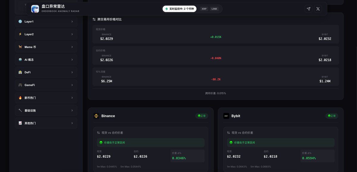Screen dimensions: 357x172
Task: Open the Meme 币 sidebar category
Action: (x=46, y=47)
